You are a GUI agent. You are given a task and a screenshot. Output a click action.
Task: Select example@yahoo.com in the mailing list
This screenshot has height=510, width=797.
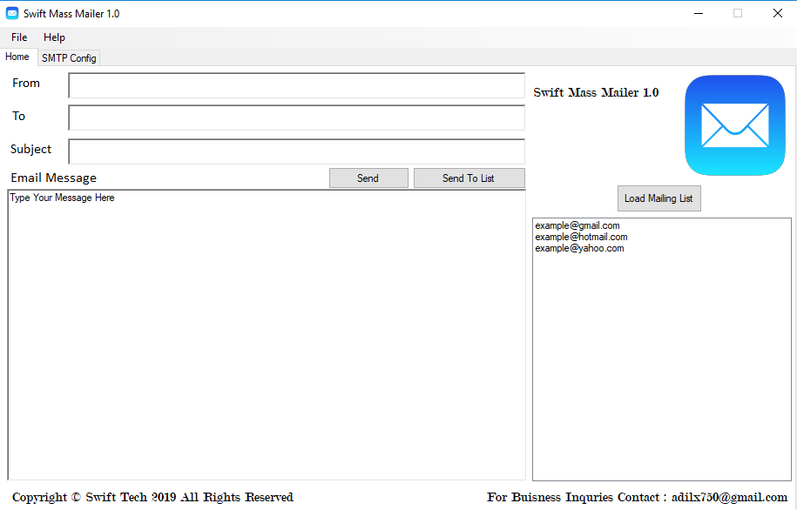coord(579,249)
